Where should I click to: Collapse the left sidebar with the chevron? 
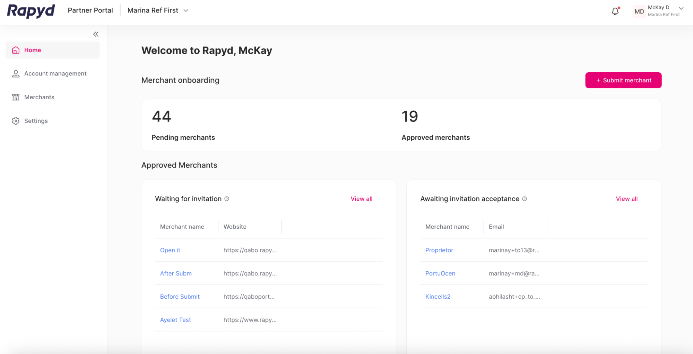tap(96, 34)
